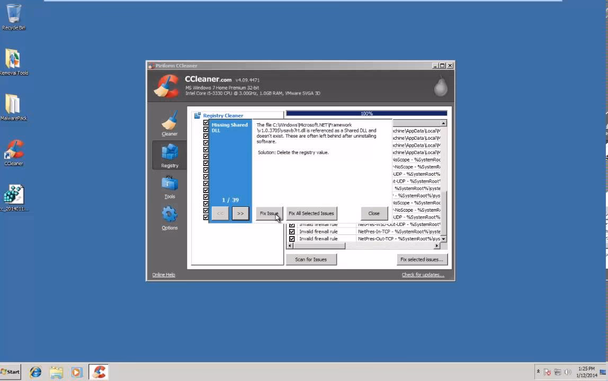Click the '1 / 39' issue counter
608x381 pixels.
click(x=230, y=200)
